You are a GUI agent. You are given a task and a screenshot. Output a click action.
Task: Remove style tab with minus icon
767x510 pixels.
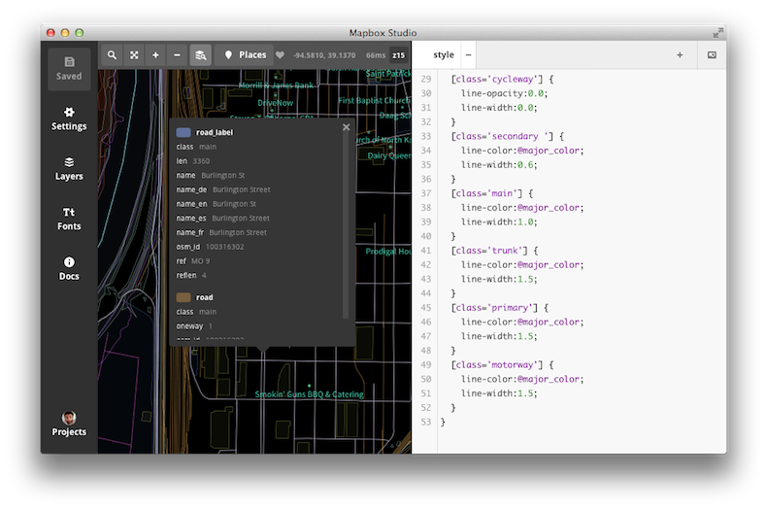click(468, 54)
